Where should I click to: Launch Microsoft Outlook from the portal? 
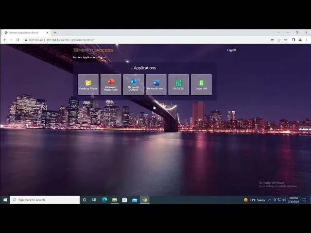click(x=133, y=84)
